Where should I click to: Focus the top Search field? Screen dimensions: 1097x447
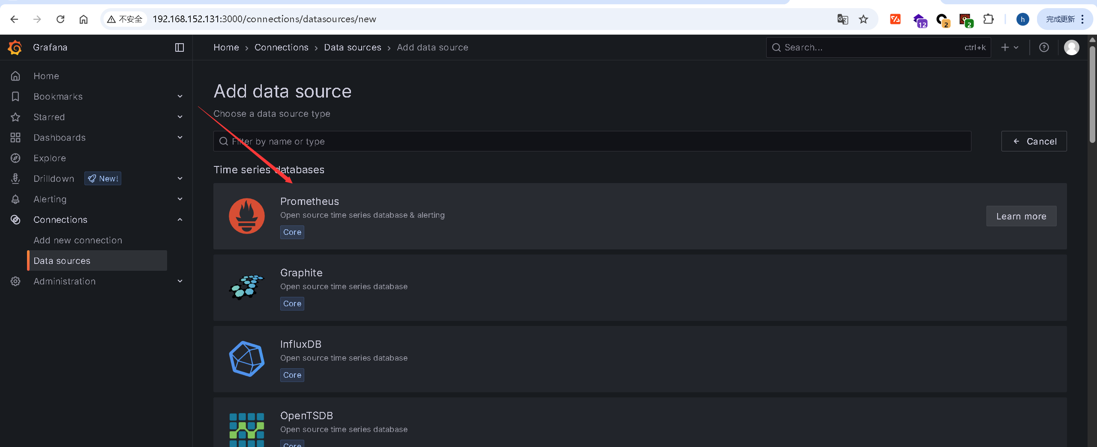point(878,47)
